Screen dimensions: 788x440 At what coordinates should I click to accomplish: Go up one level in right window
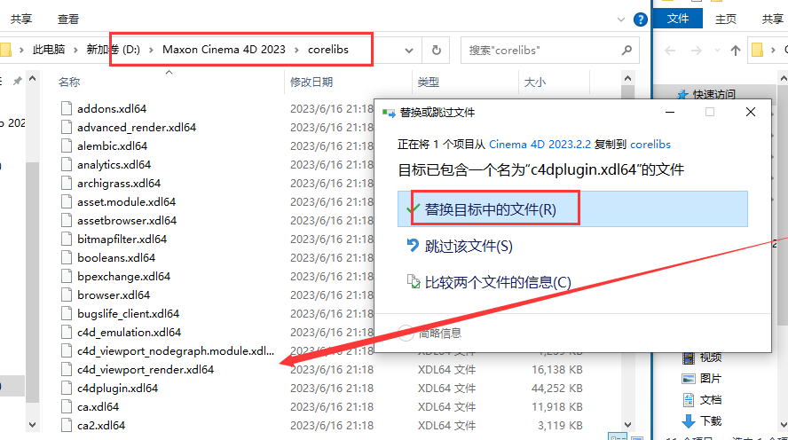tap(736, 51)
